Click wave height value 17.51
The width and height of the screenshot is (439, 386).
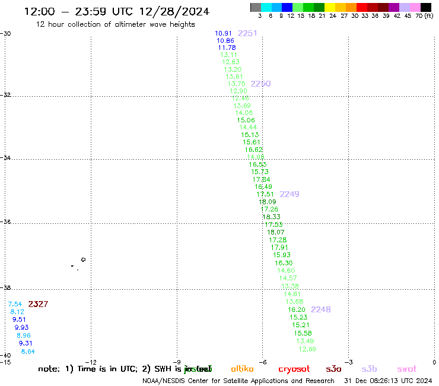coord(265,194)
